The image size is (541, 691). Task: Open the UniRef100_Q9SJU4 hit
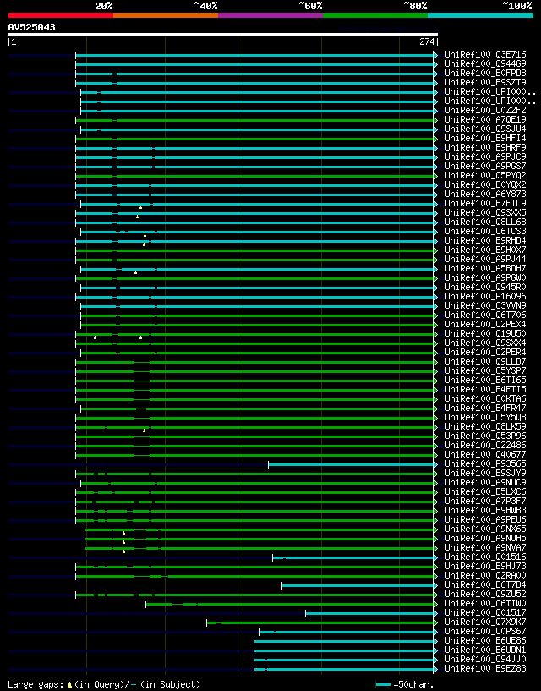click(x=485, y=129)
